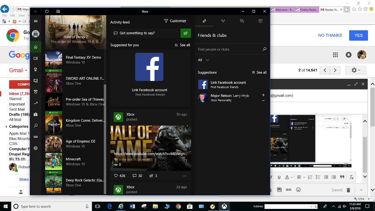
Task: Expand the All friends filter dropdown
Action: point(204,60)
